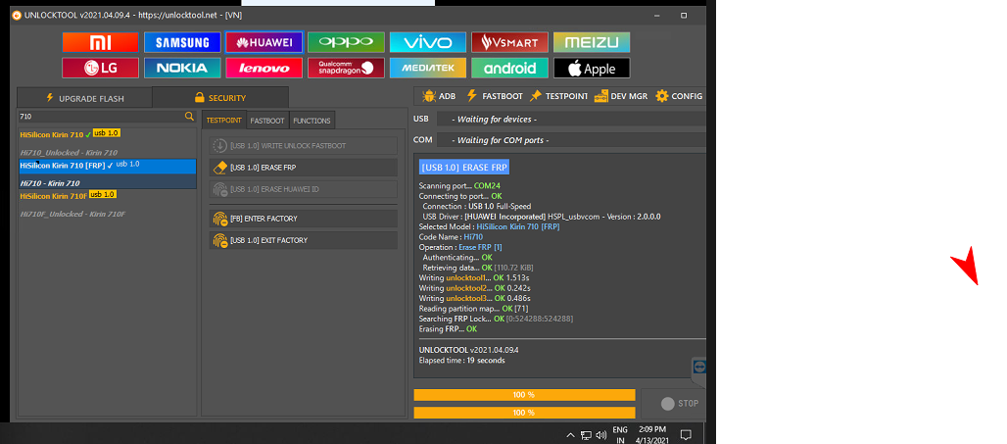Click WRITE UNLOCK FASTBOOT button
This screenshot has width=1007, height=444.
303,146
